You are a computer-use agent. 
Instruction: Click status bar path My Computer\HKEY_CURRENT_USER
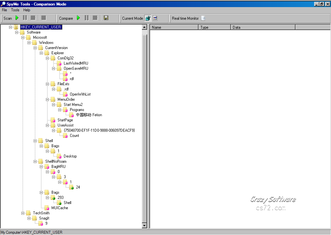pyautogui.click(x=32, y=232)
